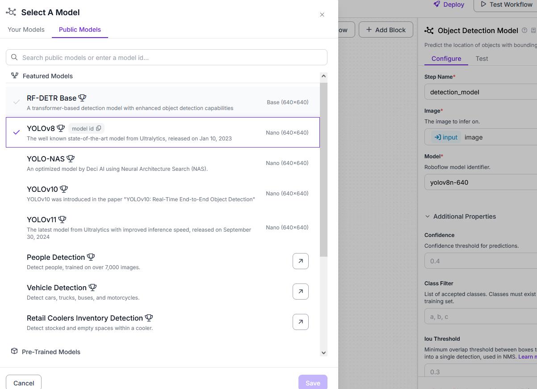Select the People Detection model

point(163,261)
